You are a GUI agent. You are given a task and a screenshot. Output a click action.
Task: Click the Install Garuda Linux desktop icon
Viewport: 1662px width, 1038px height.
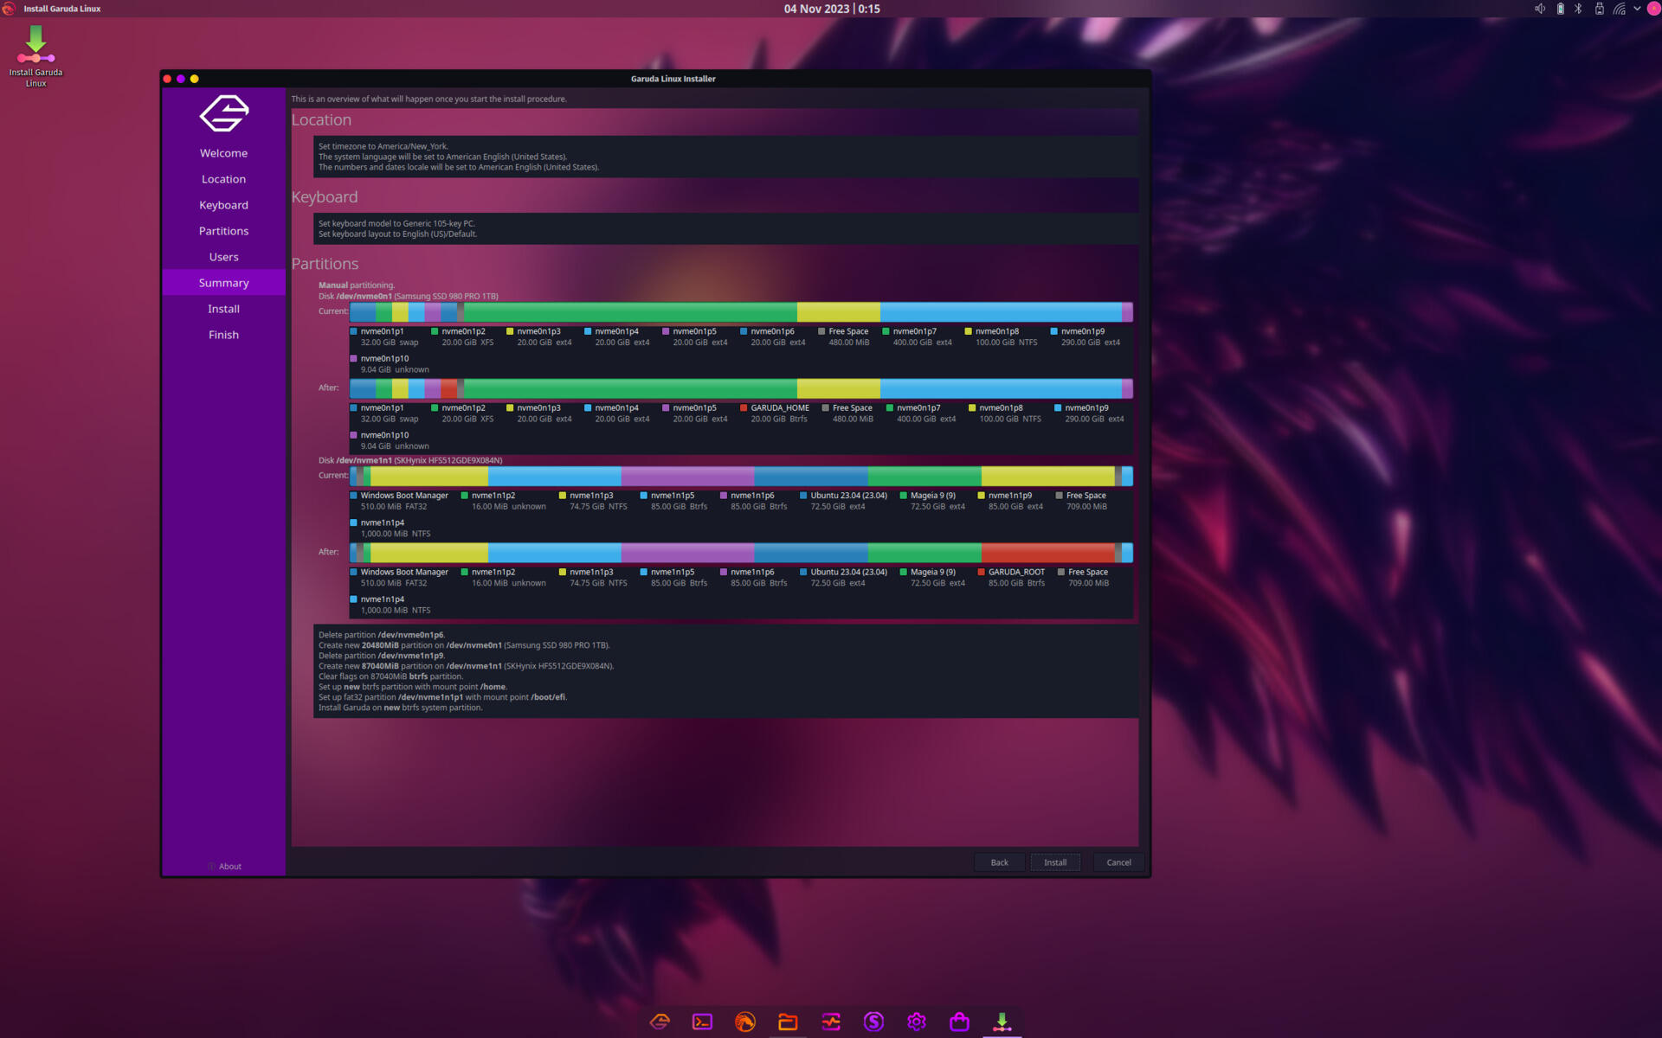coord(35,57)
